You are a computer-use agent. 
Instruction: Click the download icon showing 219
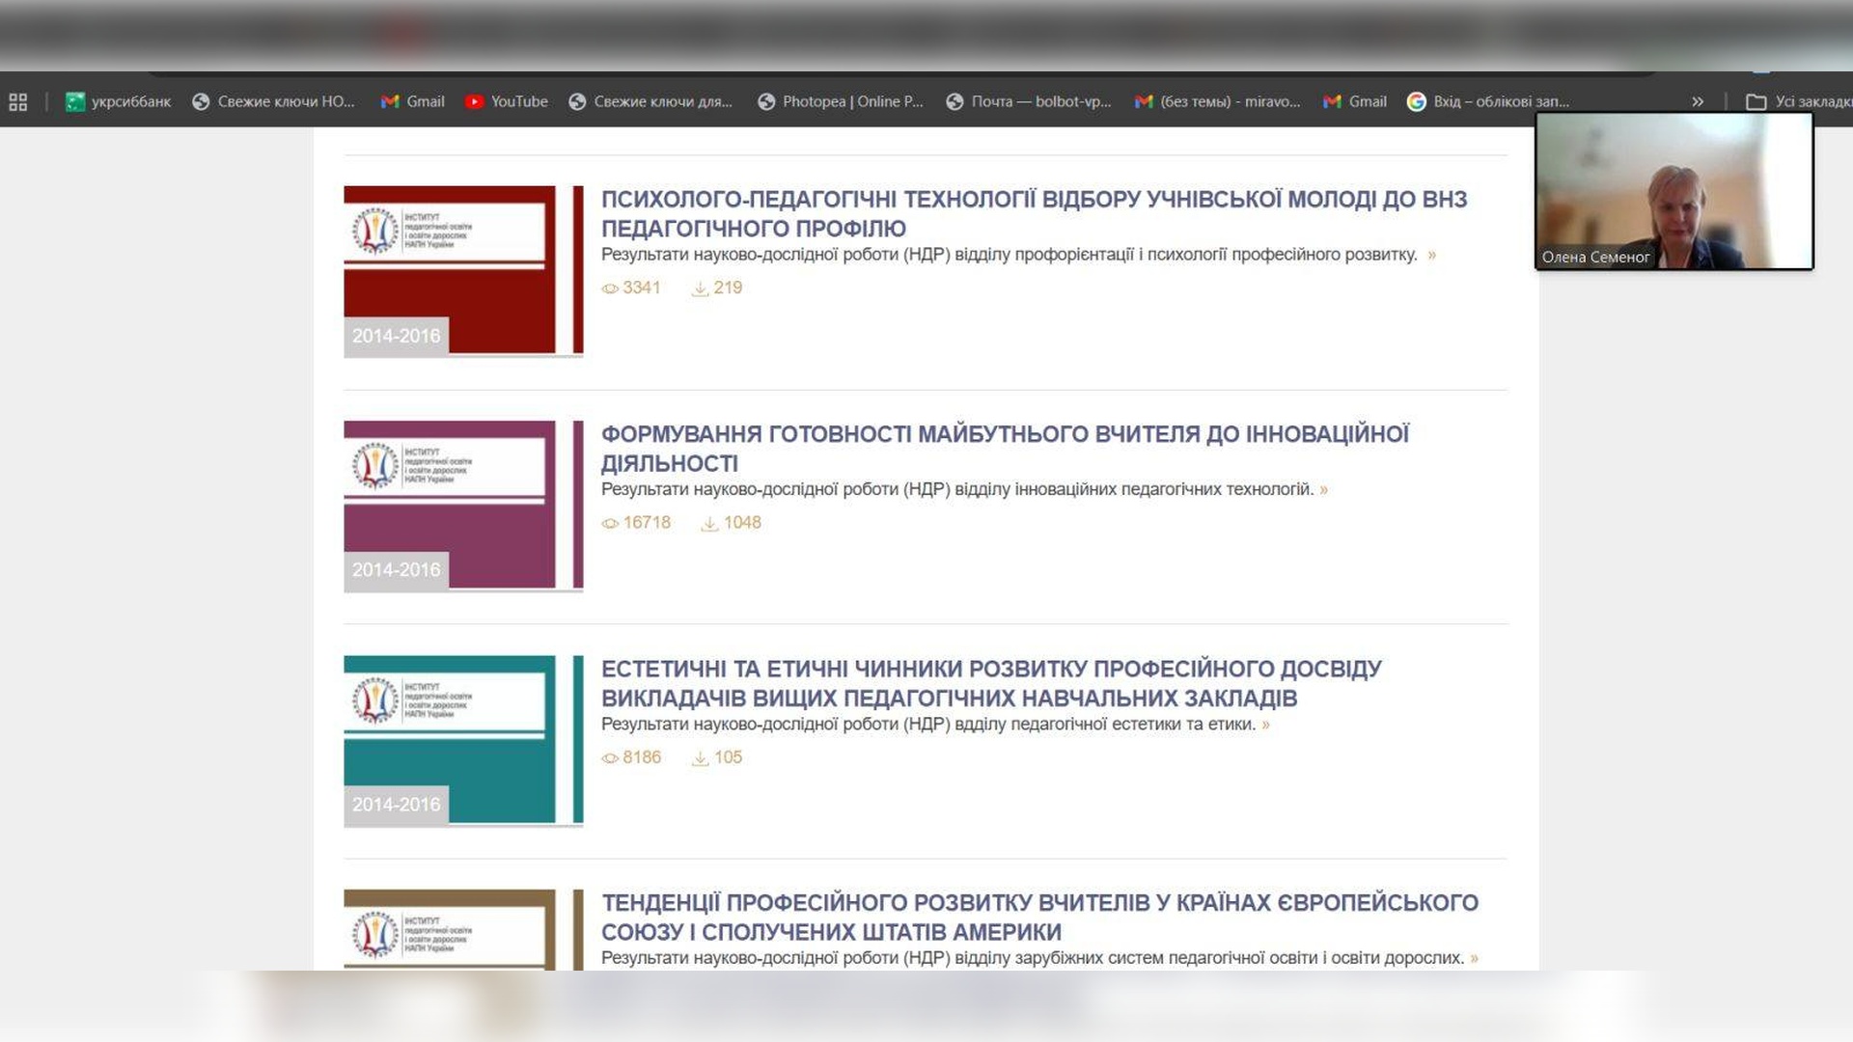point(700,288)
